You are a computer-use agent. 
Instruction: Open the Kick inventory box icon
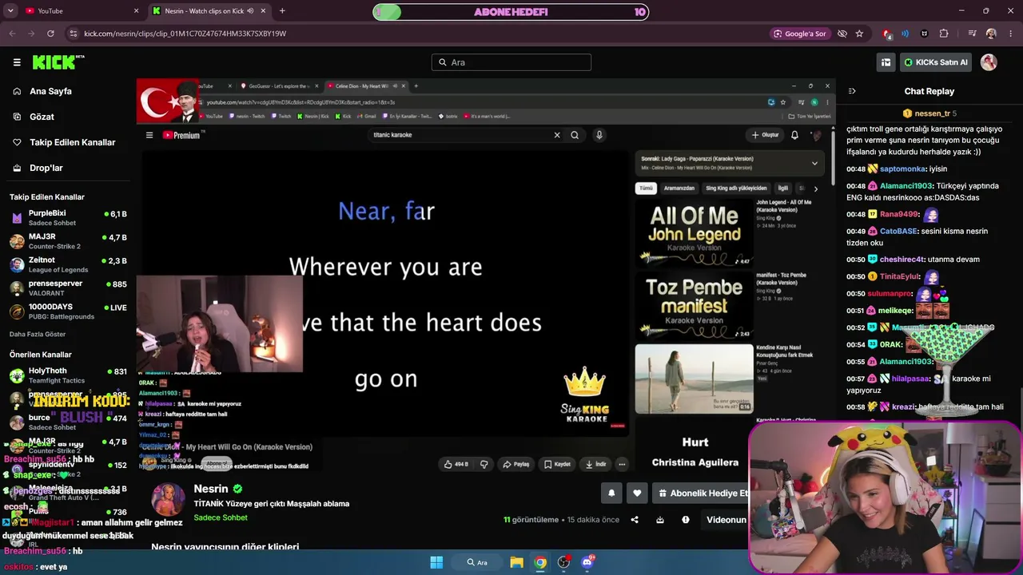pos(886,62)
